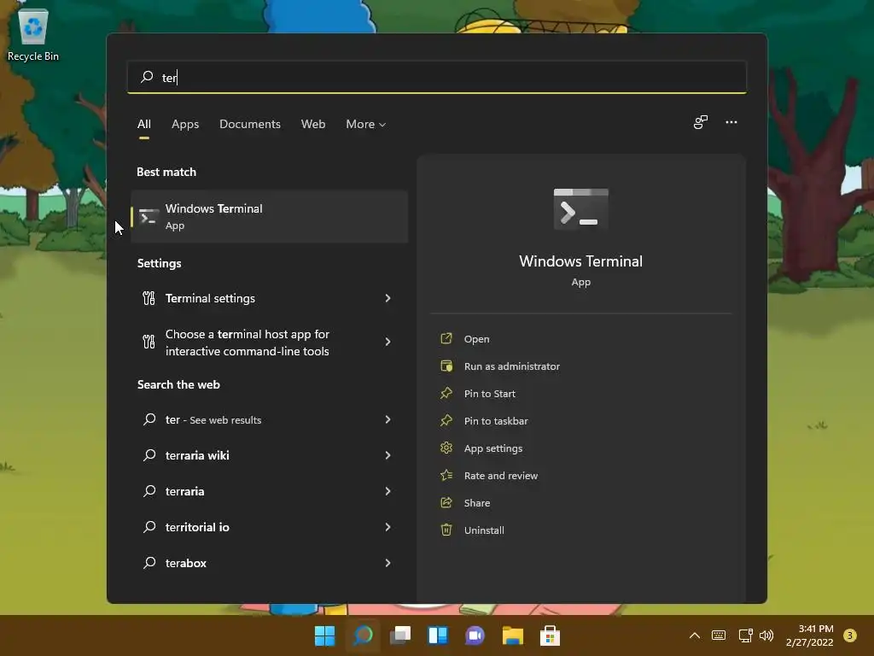Open the Recycle Bin desktop icon
The height and width of the screenshot is (656, 874).
33,34
